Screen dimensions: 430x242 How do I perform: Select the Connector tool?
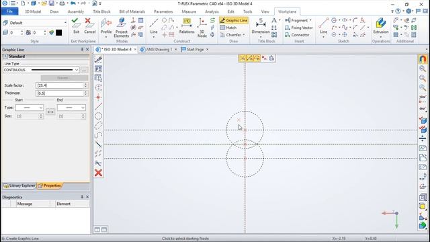pos(297,35)
